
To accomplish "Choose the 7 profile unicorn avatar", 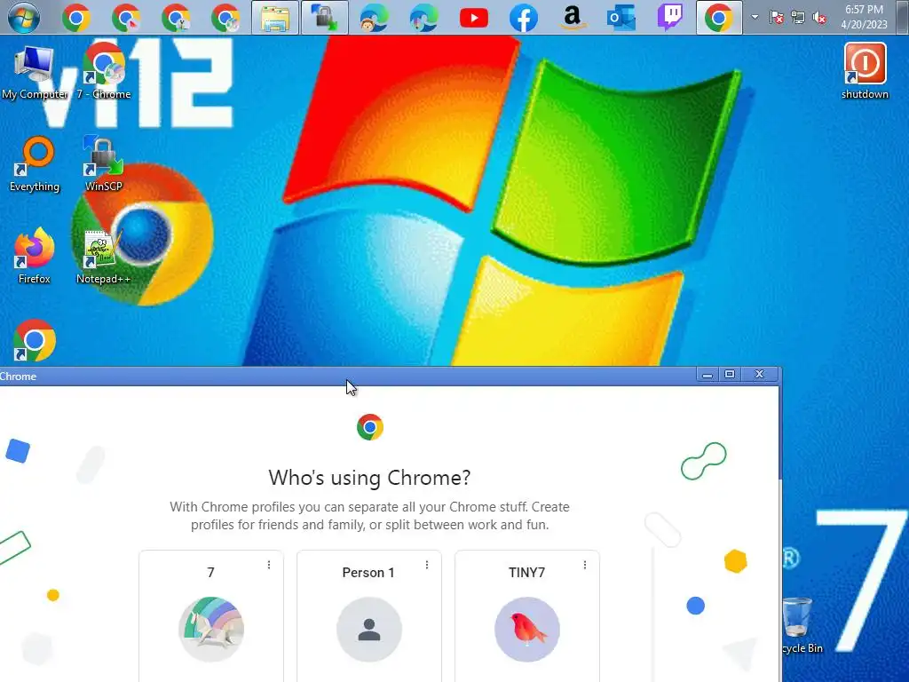I will [x=211, y=630].
